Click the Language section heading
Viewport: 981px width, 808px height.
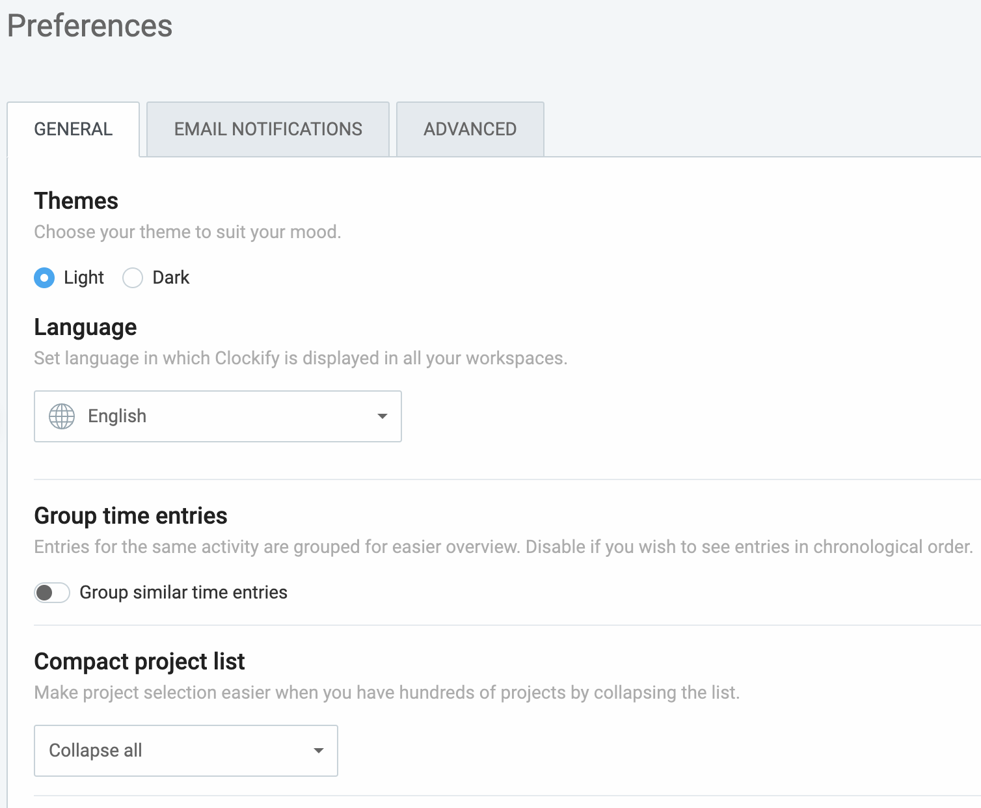point(85,327)
